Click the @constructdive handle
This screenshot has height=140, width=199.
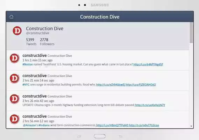click(x=37, y=33)
